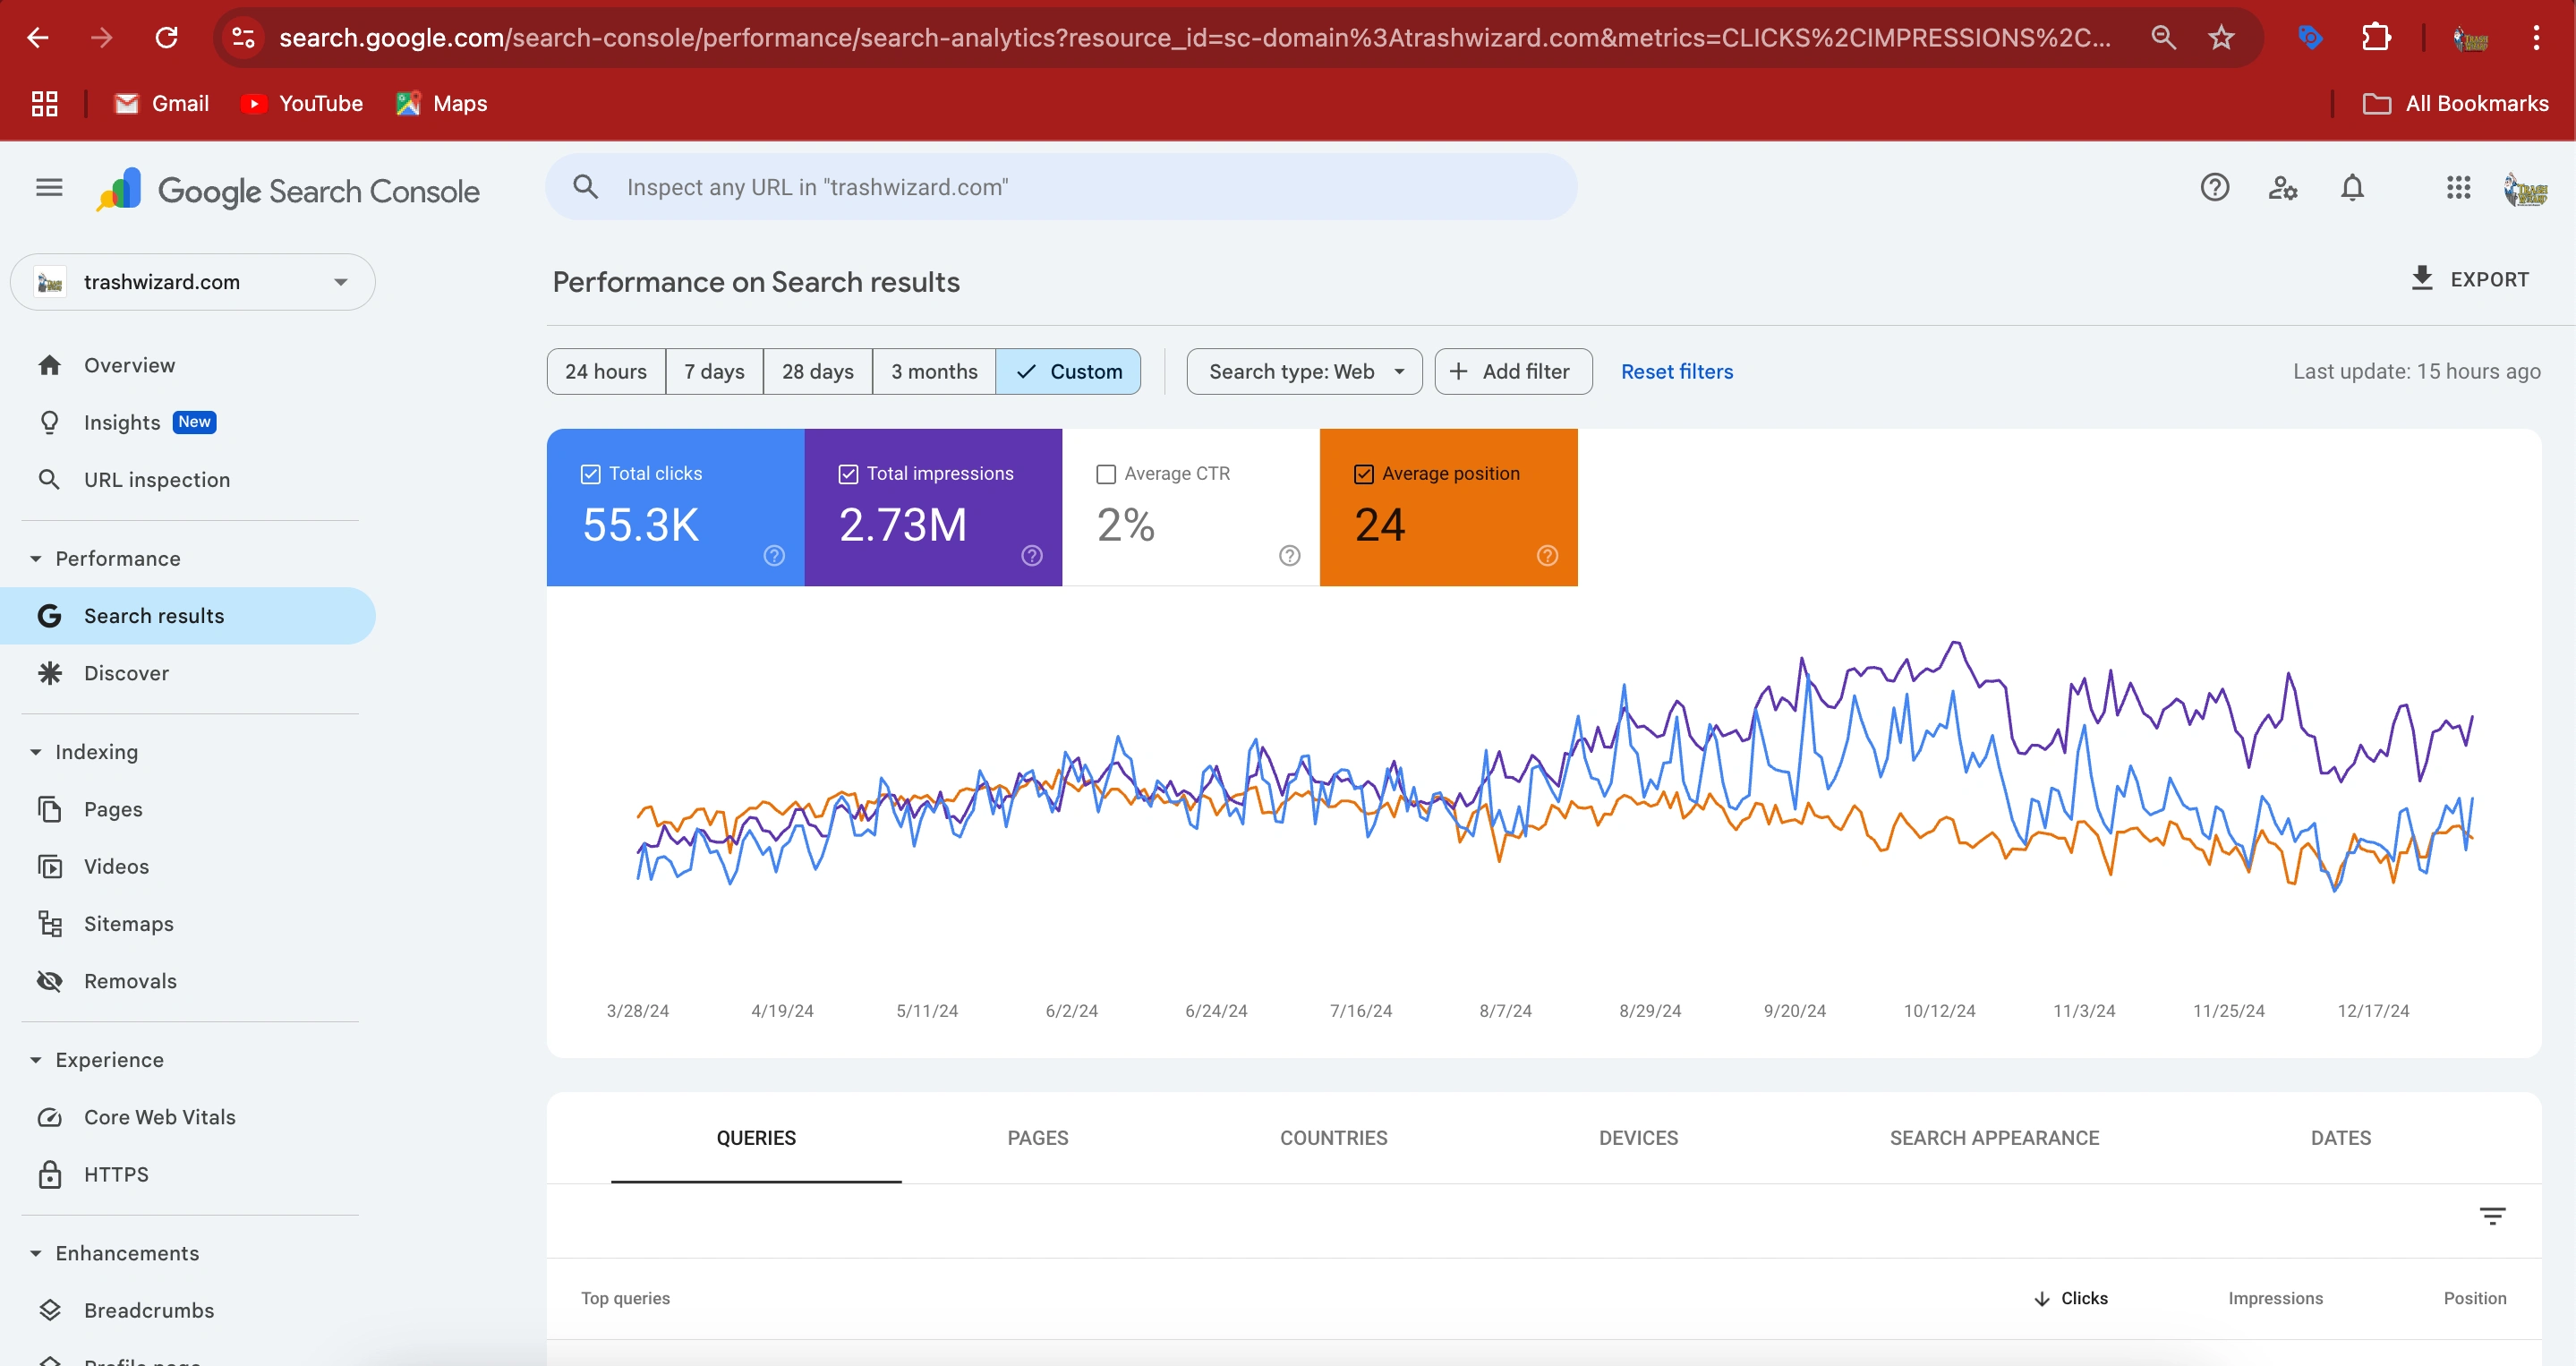This screenshot has width=2576, height=1366.
Task: Uncheck the Total clicks metric checkbox
Action: (591, 474)
